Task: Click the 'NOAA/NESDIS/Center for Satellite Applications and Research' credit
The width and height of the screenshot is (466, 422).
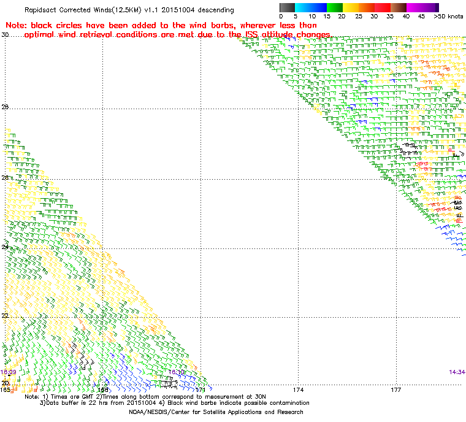Action: tap(216, 412)
